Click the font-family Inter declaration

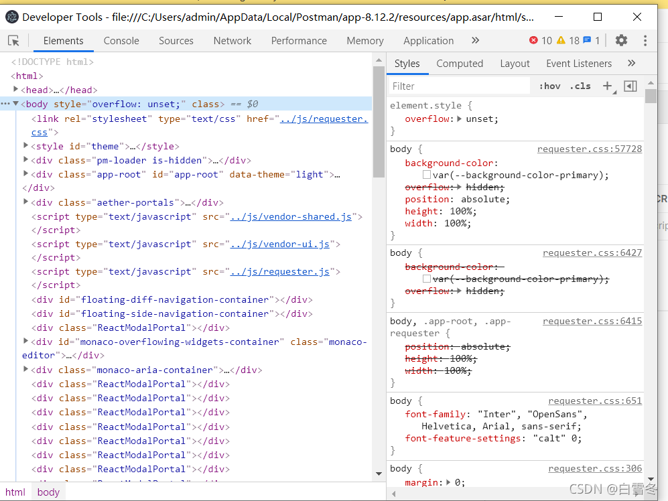[496, 420]
